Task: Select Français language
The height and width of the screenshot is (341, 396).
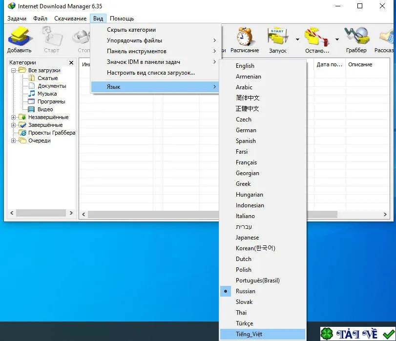Action: pyautogui.click(x=263, y=162)
